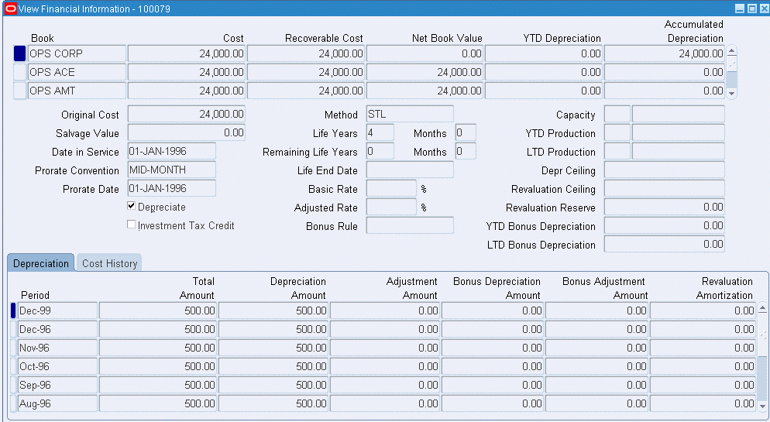Maximize the View Financial Information window
The image size is (770, 422).
click(752, 9)
